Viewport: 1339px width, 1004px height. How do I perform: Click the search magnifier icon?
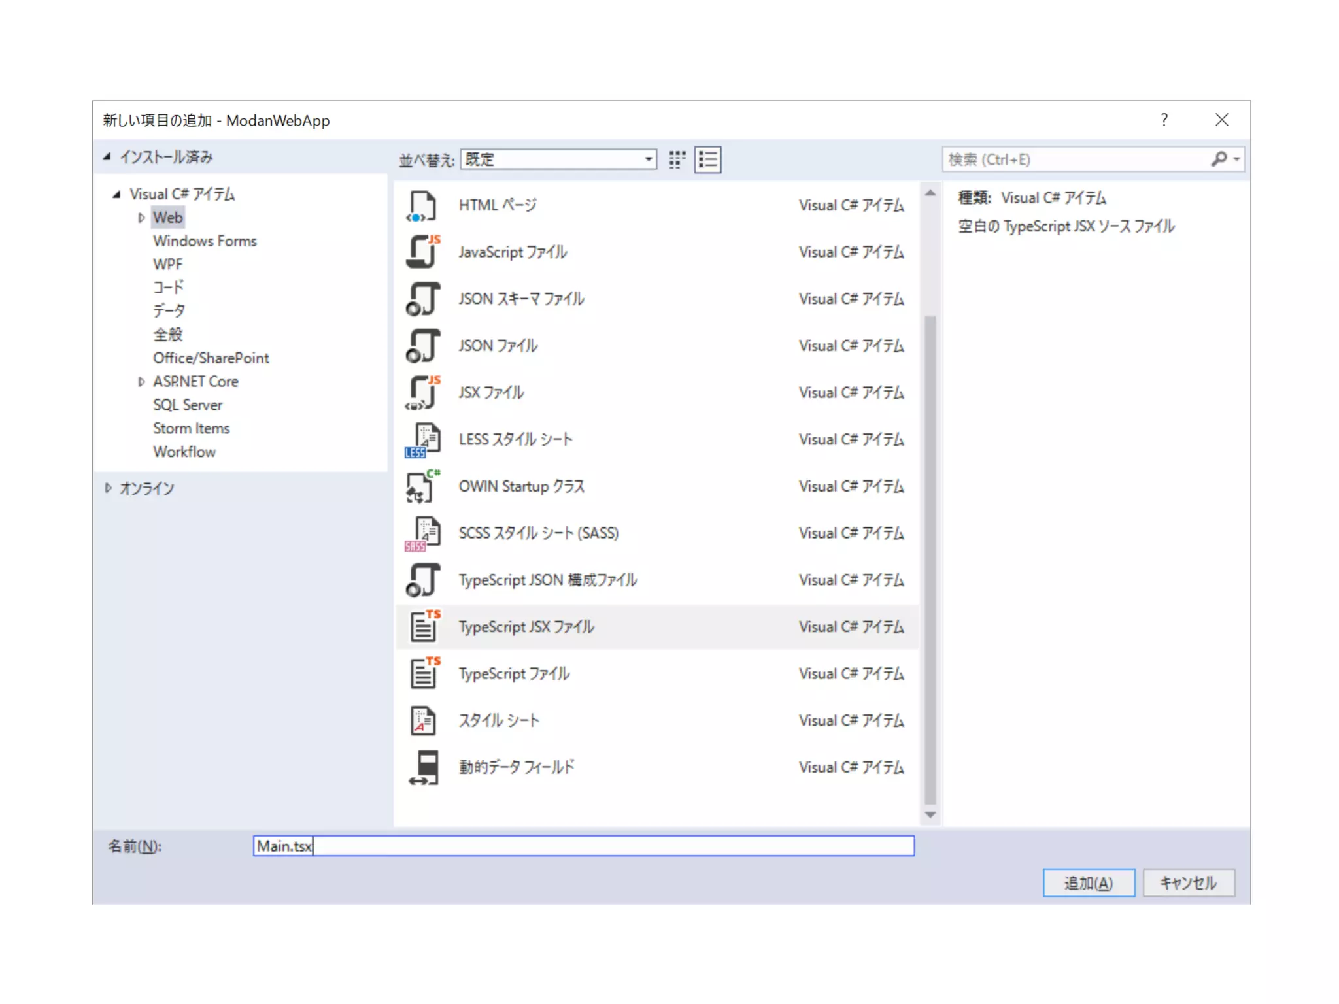(1219, 159)
